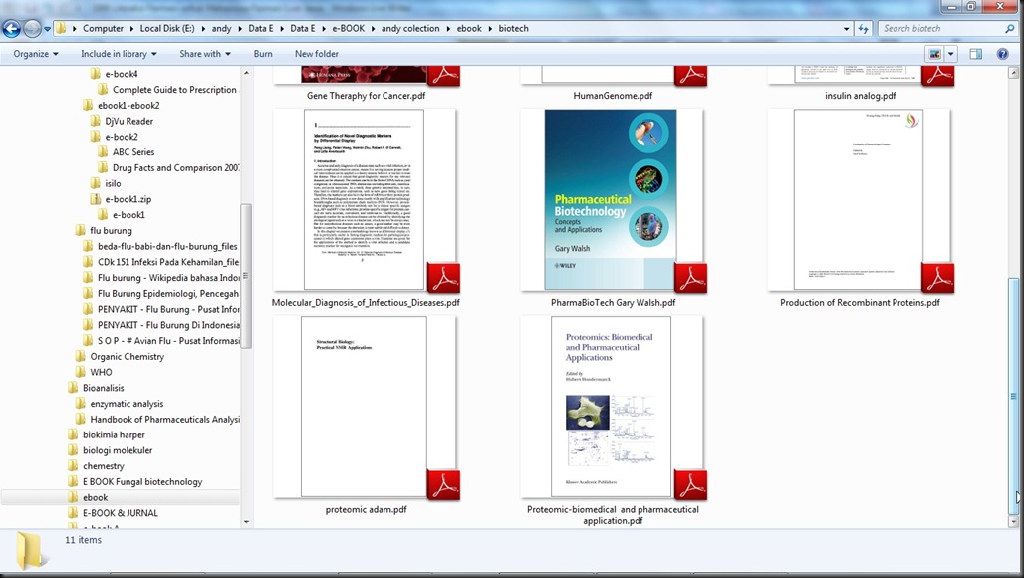This screenshot has height=578, width=1024.
Task: Click the Gene Theraphy for Cancer.pdf filename
Action: [366, 96]
